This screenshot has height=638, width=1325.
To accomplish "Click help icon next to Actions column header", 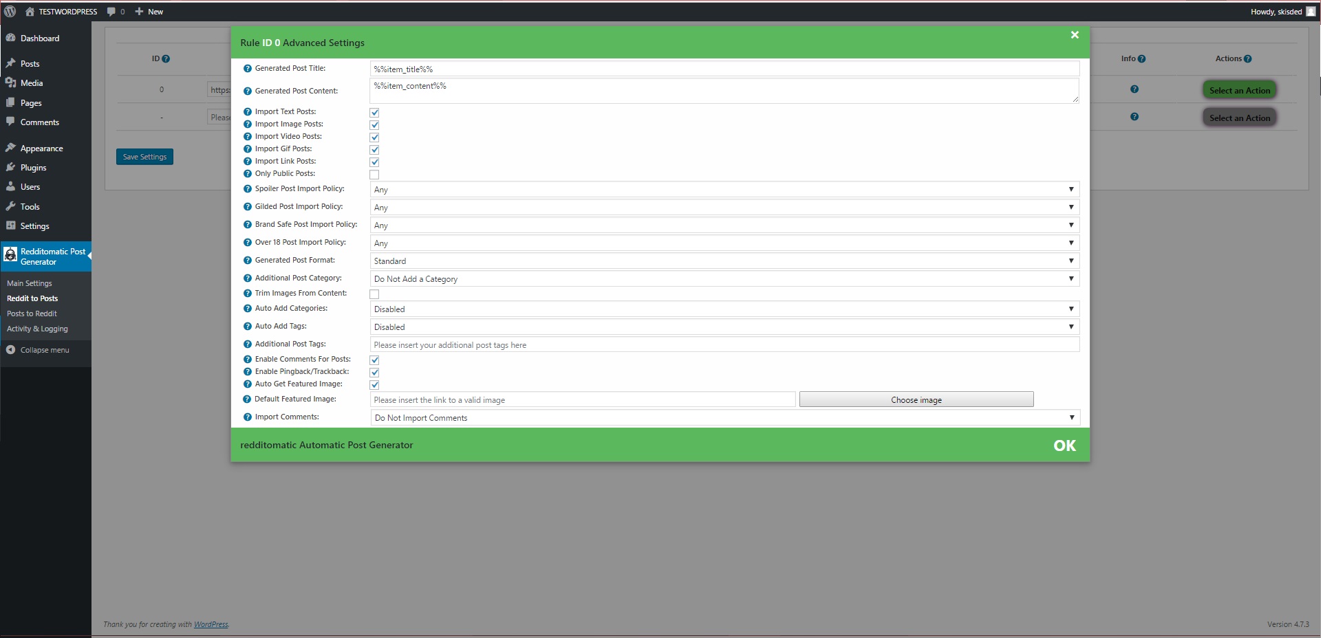I will [x=1248, y=59].
